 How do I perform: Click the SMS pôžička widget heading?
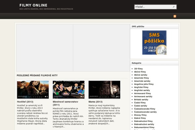click(x=138, y=27)
